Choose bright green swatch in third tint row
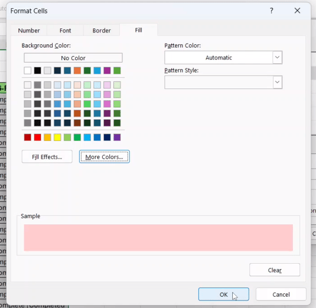Screen dimensions: 316x308 coord(87,104)
